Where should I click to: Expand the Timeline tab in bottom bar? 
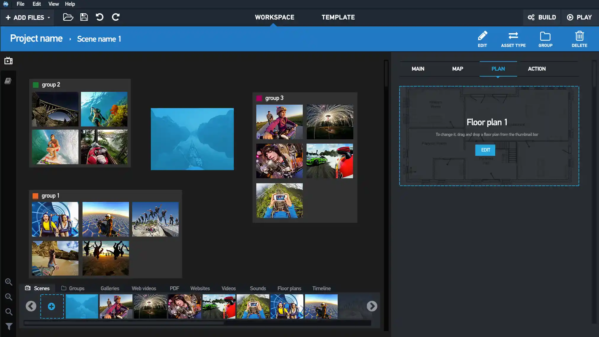coord(321,288)
